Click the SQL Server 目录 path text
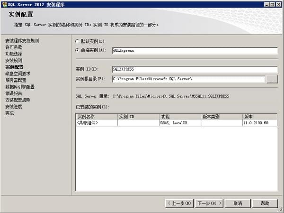Viewport: 284px width, 213px height. coord(171,96)
